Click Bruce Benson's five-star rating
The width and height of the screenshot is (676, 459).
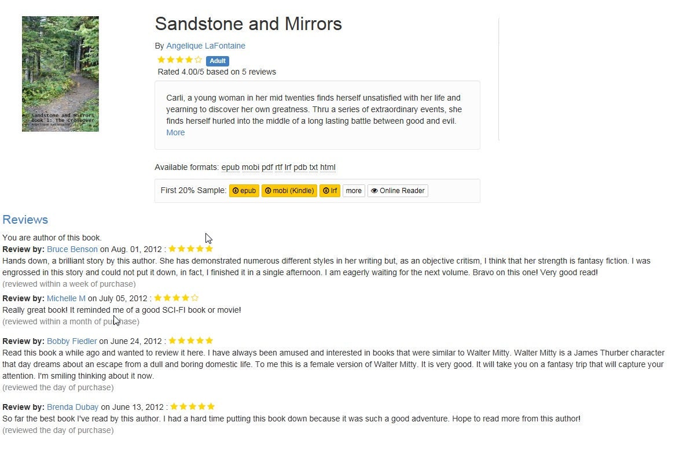coord(191,249)
